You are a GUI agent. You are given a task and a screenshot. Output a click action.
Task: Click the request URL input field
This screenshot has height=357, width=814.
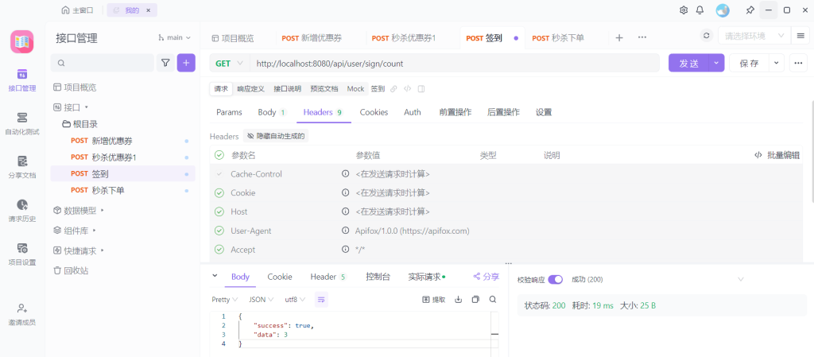pos(453,63)
